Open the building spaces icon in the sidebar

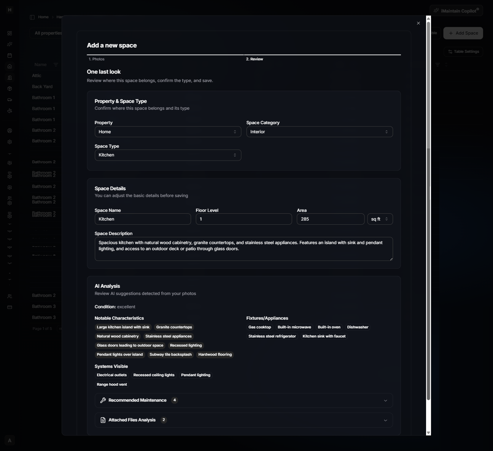10,77
